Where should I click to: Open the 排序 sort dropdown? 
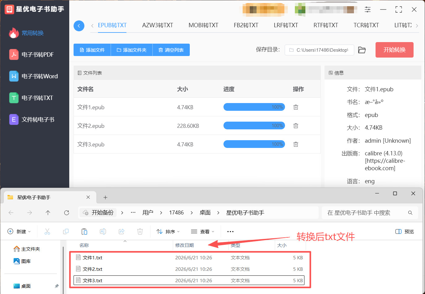168,231
